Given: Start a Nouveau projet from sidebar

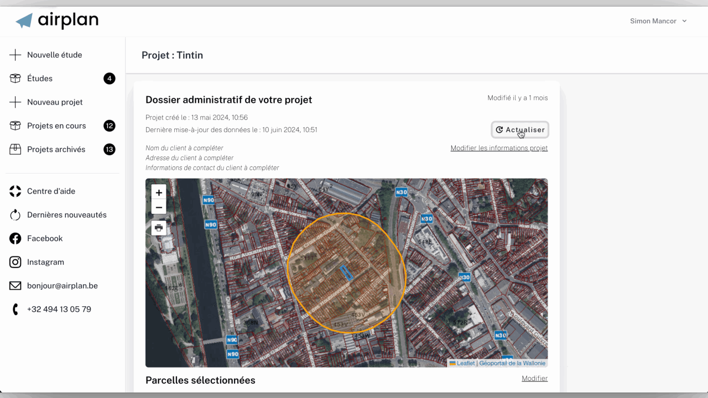Looking at the screenshot, I should [x=55, y=102].
